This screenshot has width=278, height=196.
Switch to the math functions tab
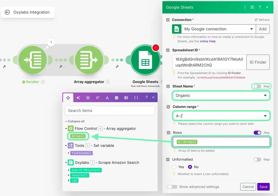tap(98, 98)
